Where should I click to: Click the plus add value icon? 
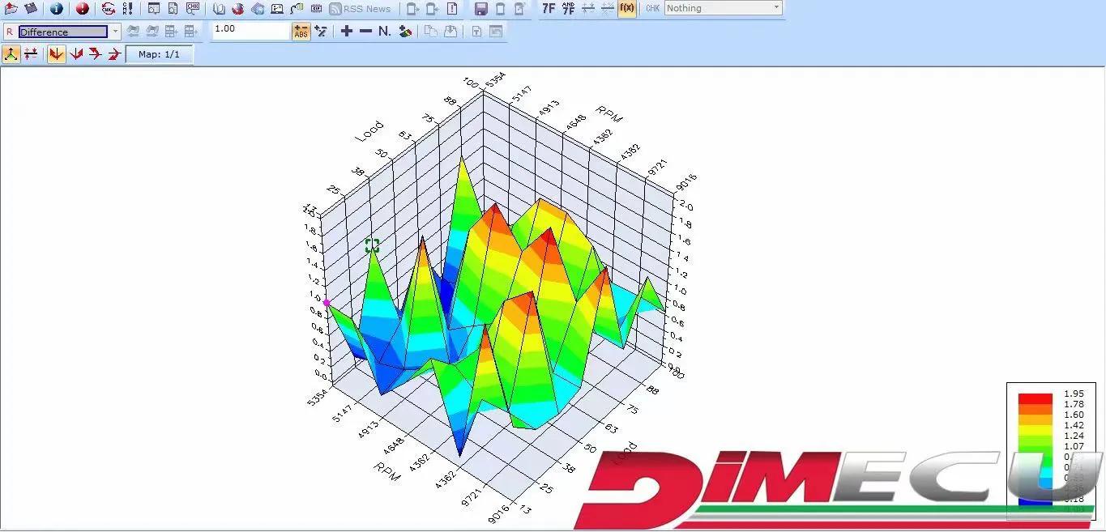tap(347, 31)
